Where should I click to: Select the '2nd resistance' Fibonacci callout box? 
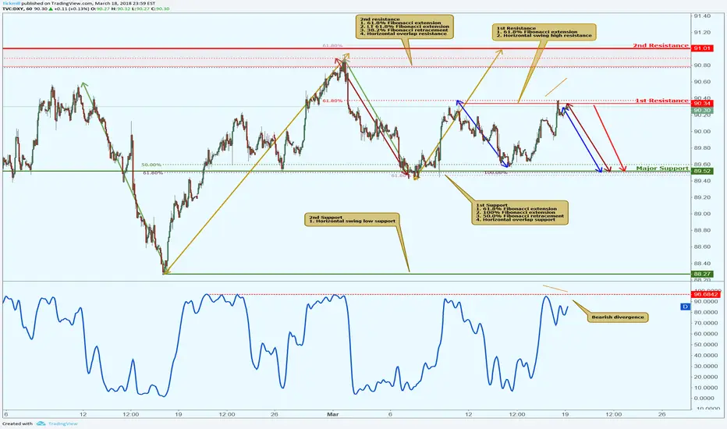click(404, 27)
